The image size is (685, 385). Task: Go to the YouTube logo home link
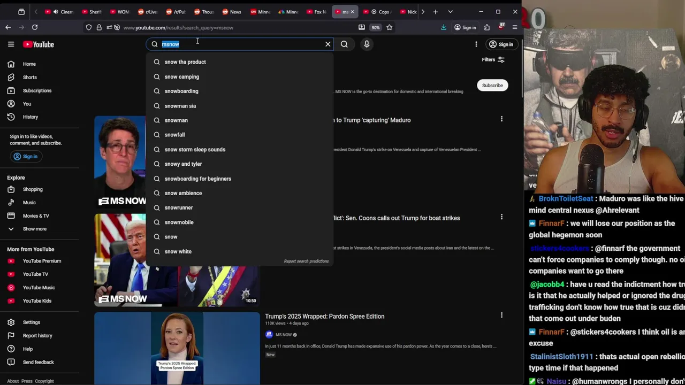pos(39,44)
